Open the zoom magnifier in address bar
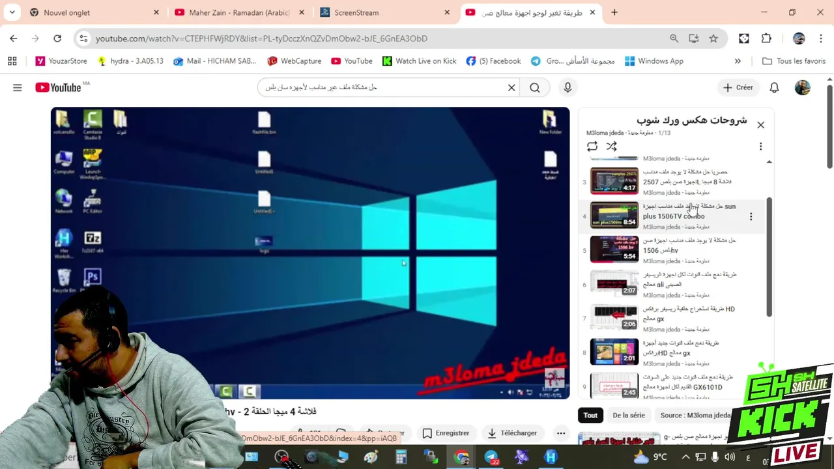This screenshot has width=834, height=469. point(674,38)
